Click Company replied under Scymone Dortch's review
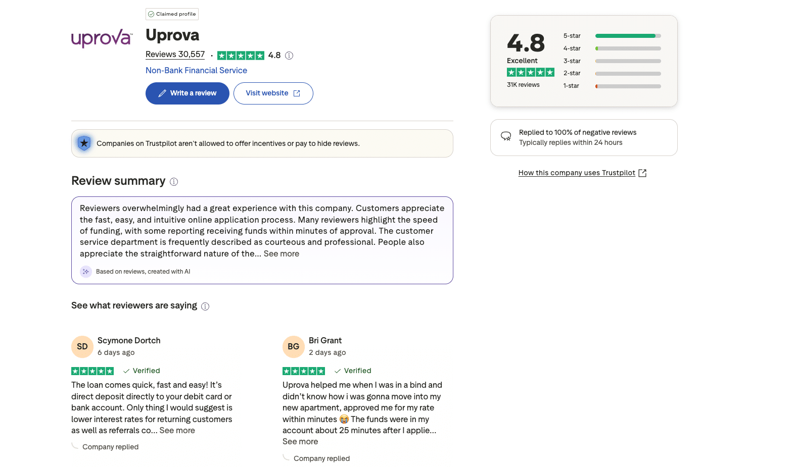 tap(111, 447)
